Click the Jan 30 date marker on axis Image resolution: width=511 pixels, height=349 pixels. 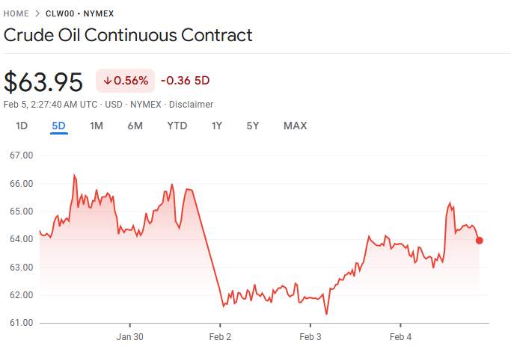130,336
